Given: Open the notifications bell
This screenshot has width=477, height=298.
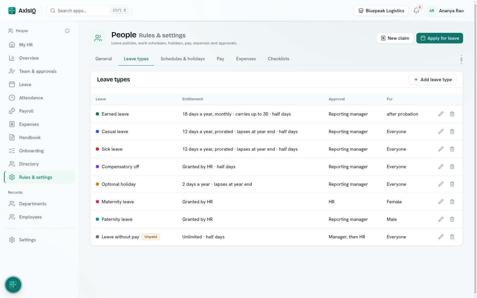Looking at the screenshot, I should pyautogui.click(x=416, y=11).
